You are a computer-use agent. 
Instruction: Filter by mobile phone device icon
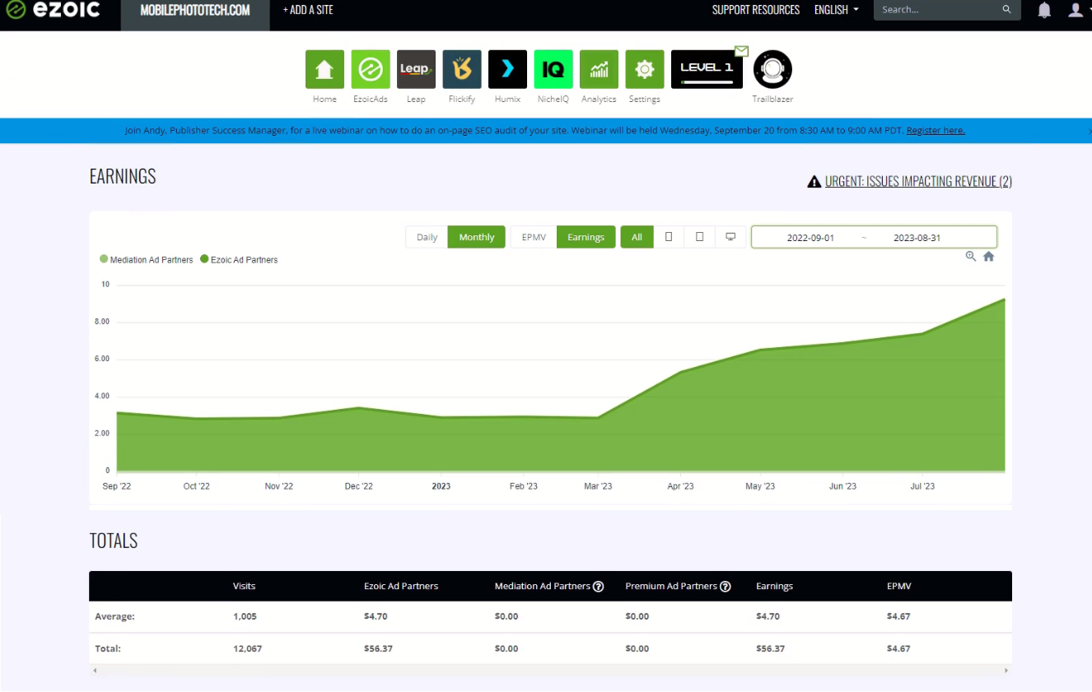pyautogui.click(x=669, y=237)
